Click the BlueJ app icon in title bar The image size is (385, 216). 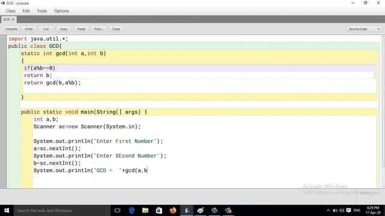pyautogui.click(x=3, y=3)
